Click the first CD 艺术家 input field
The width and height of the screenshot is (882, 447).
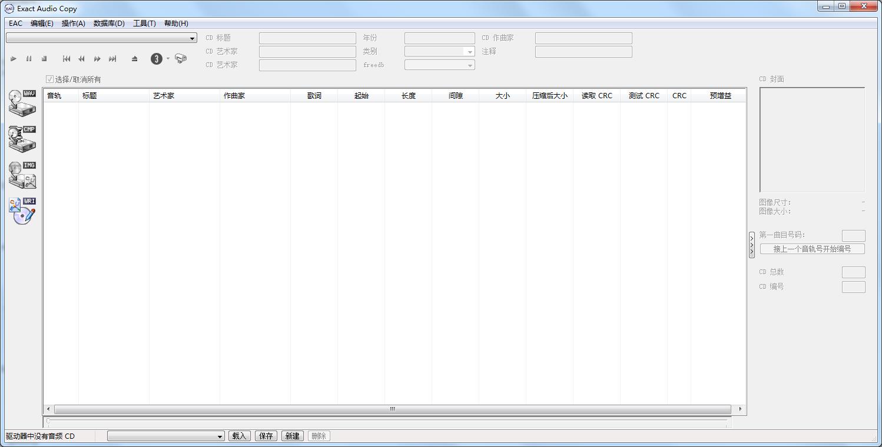coord(307,52)
